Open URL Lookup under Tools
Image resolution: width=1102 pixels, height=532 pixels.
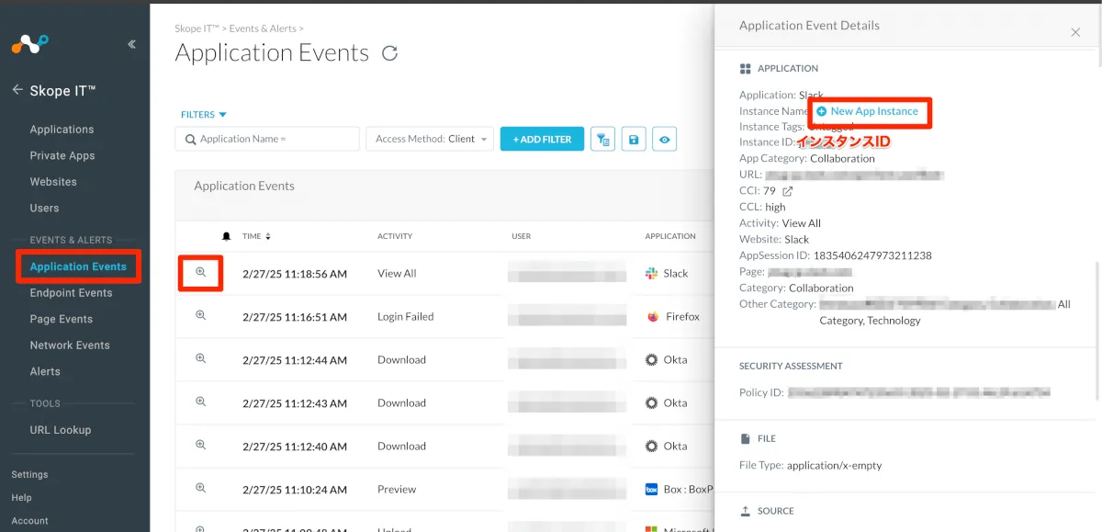pyautogui.click(x=61, y=430)
